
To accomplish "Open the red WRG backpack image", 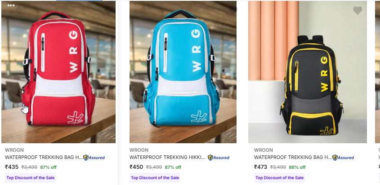I will point(58,72).
